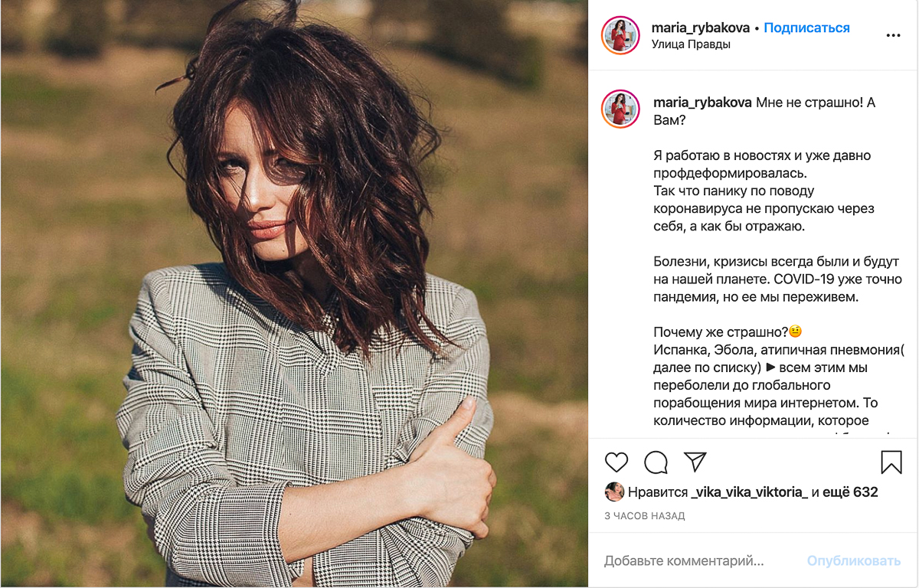Open the _vika_vika_viktoria_ profile link
The height and width of the screenshot is (588, 919).
coord(750,492)
